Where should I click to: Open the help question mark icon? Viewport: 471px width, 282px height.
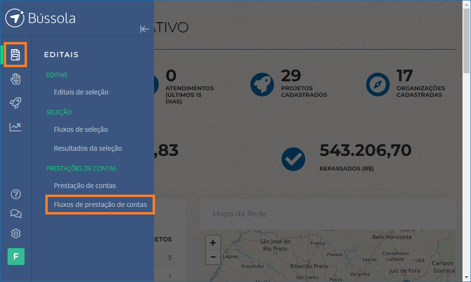(x=16, y=194)
